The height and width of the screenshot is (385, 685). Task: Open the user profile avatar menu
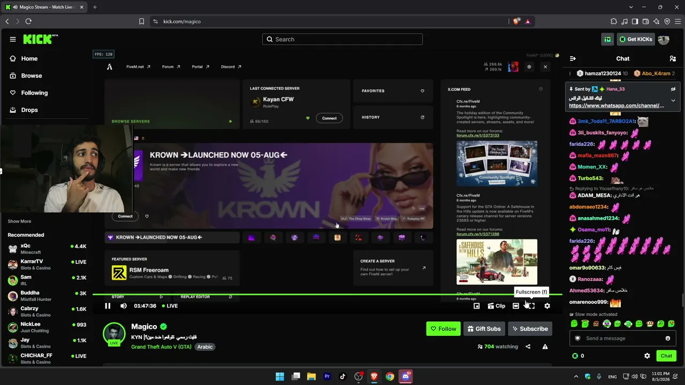coord(664,39)
